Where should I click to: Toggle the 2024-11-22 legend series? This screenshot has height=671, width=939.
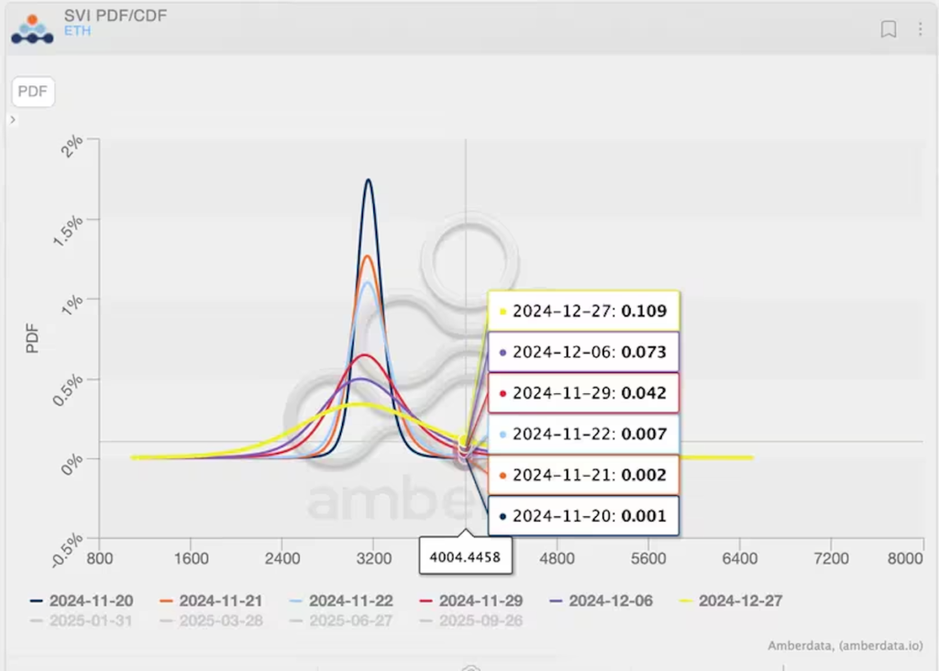(x=341, y=600)
